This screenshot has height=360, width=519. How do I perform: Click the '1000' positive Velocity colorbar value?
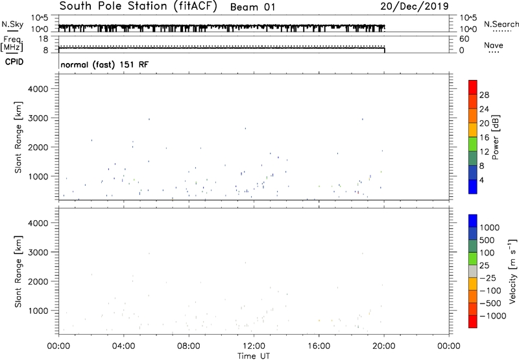(x=490, y=227)
